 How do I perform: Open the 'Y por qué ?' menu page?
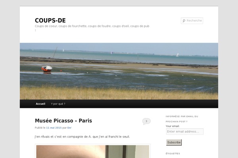(58, 104)
